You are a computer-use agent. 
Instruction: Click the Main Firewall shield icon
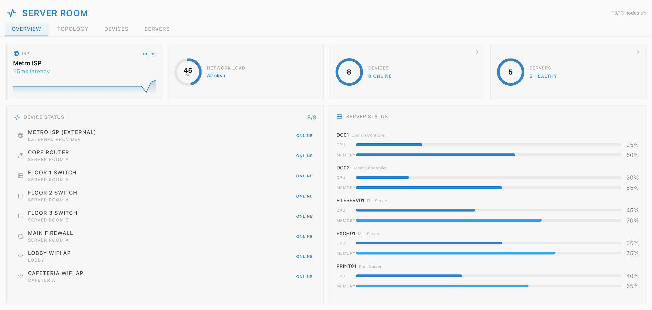[x=21, y=236]
